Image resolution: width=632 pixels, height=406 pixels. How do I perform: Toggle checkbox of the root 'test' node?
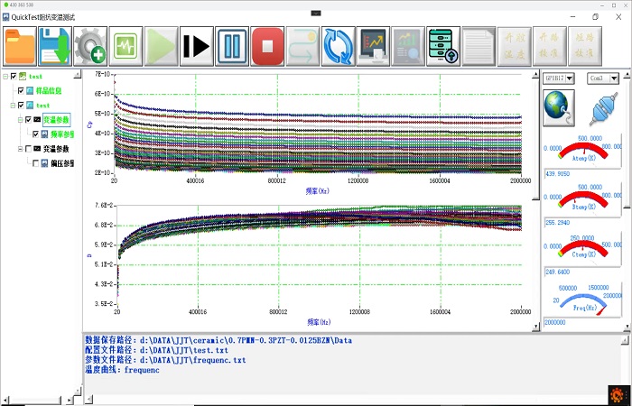click(x=14, y=76)
